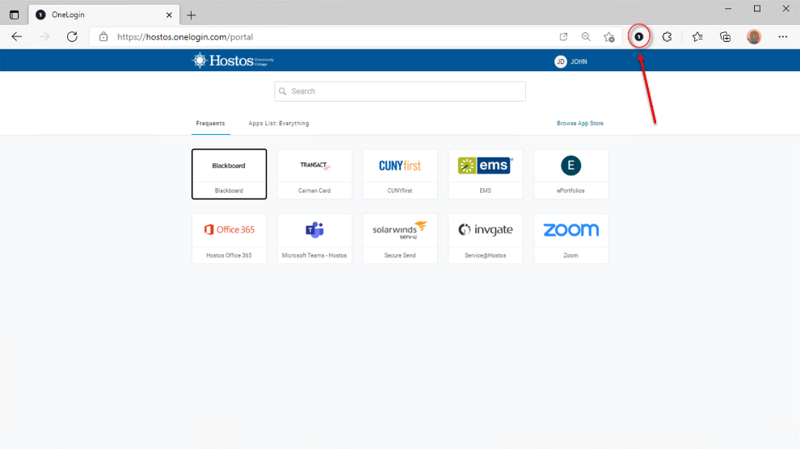Viewport: 800px width, 449px height.
Task: Open the EMS app tile
Action: coord(485,174)
